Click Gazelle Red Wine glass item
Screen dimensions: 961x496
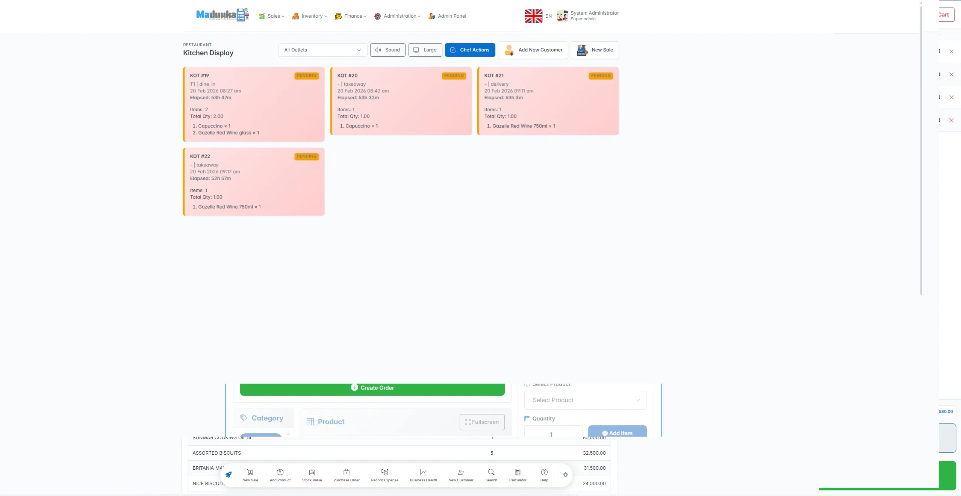click(229, 133)
